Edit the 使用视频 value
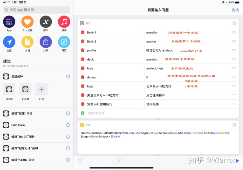Viewport: 243px width, 170px height. [153, 104]
